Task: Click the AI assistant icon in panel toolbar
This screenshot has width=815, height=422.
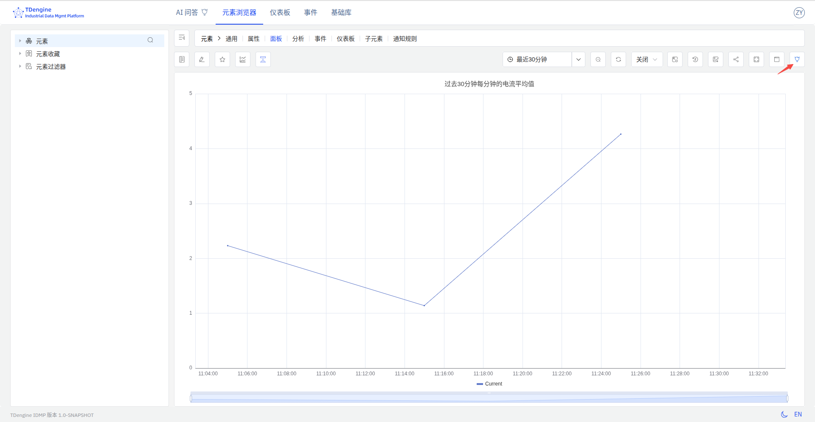Action: click(797, 59)
